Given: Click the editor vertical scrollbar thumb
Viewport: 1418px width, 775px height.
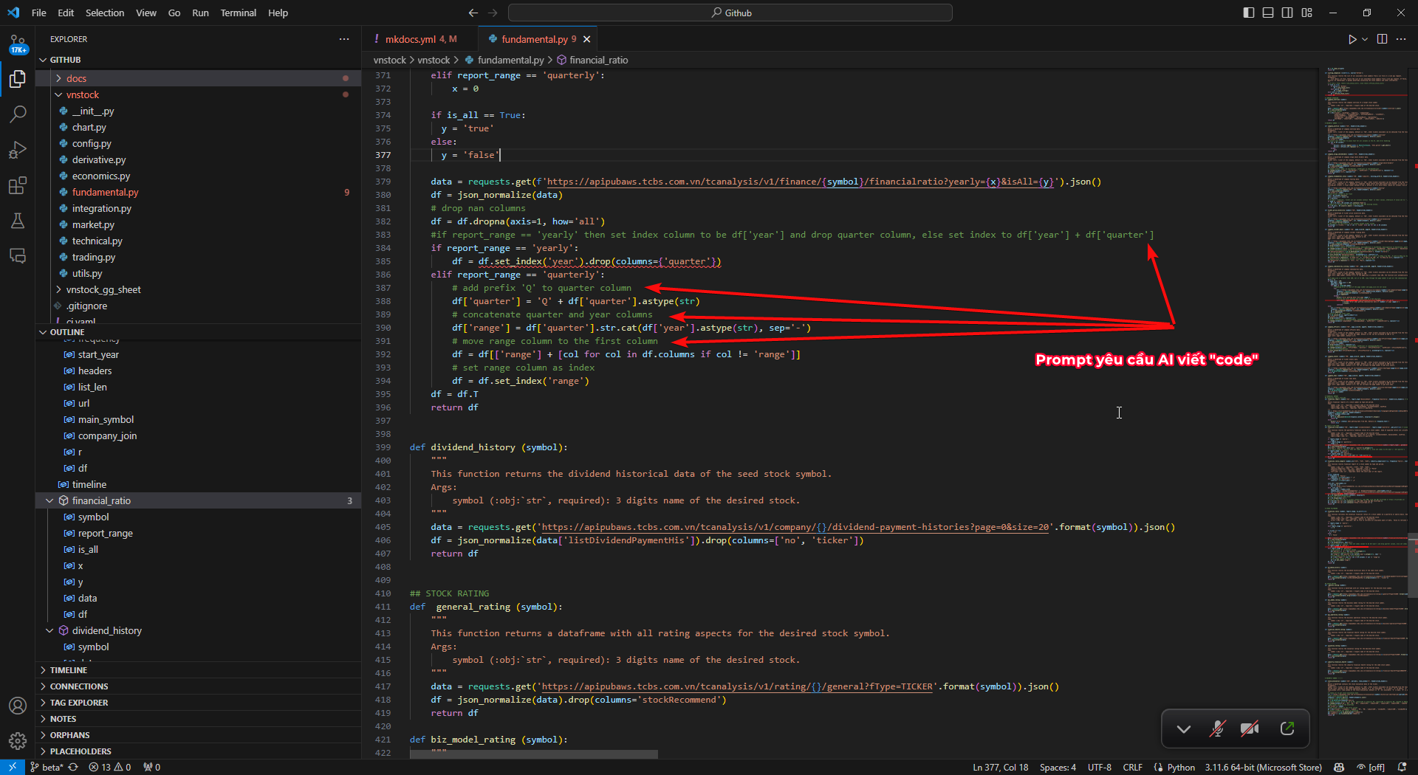Looking at the screenshot, I should 1413,565.
